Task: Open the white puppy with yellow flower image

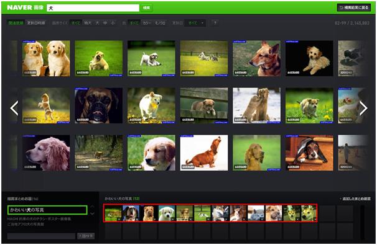Action: pos(151,105)
